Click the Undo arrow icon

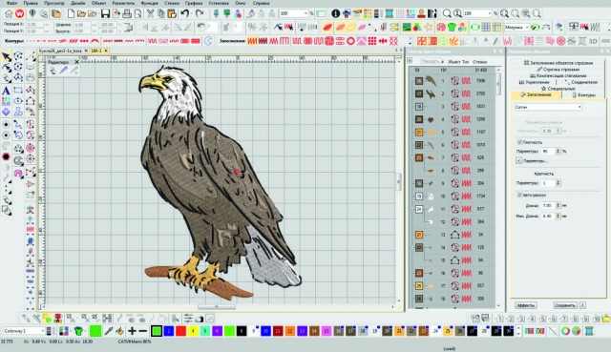point(184,13)
